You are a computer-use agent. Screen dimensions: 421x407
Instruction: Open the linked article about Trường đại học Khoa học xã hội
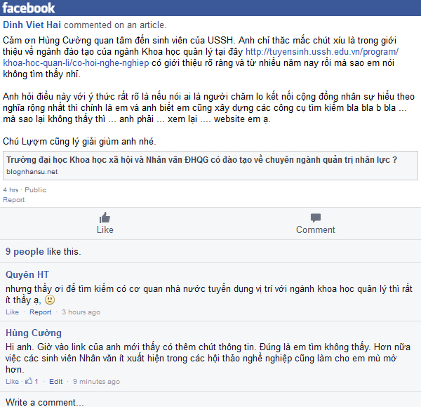pos(201,160)
